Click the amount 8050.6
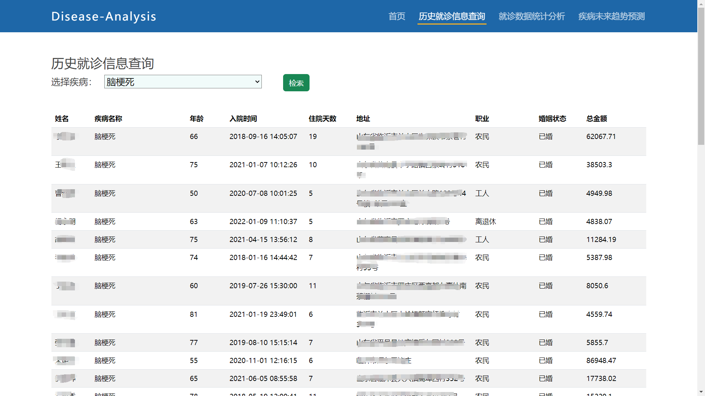The width and height of the screenshot is (705, 396). click(x=597, y=286)
